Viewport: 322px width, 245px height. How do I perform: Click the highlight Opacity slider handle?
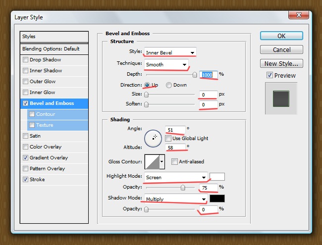[183, 188]
